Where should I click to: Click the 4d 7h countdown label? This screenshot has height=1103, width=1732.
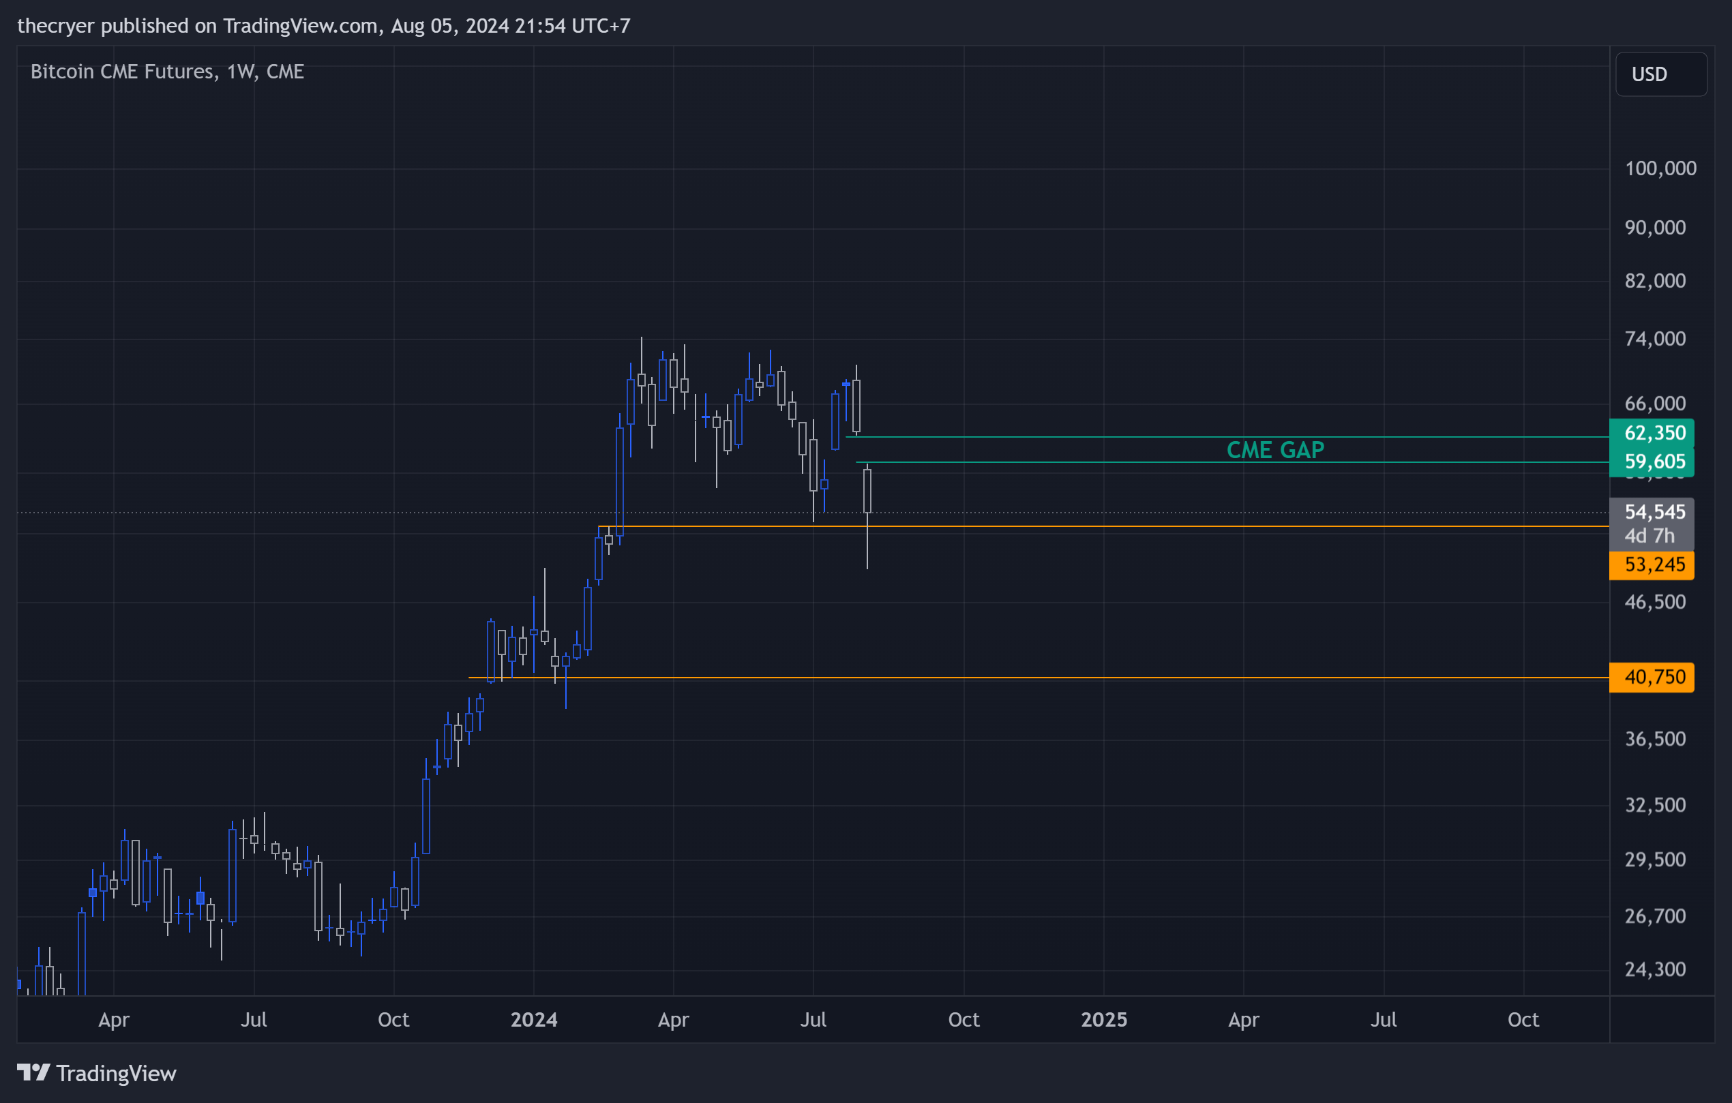[x=1649, y=536]
